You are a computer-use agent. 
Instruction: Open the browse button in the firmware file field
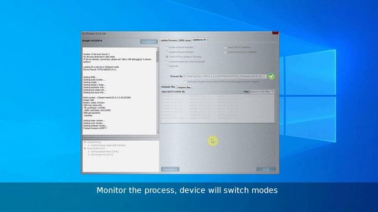tap(265, 76)
